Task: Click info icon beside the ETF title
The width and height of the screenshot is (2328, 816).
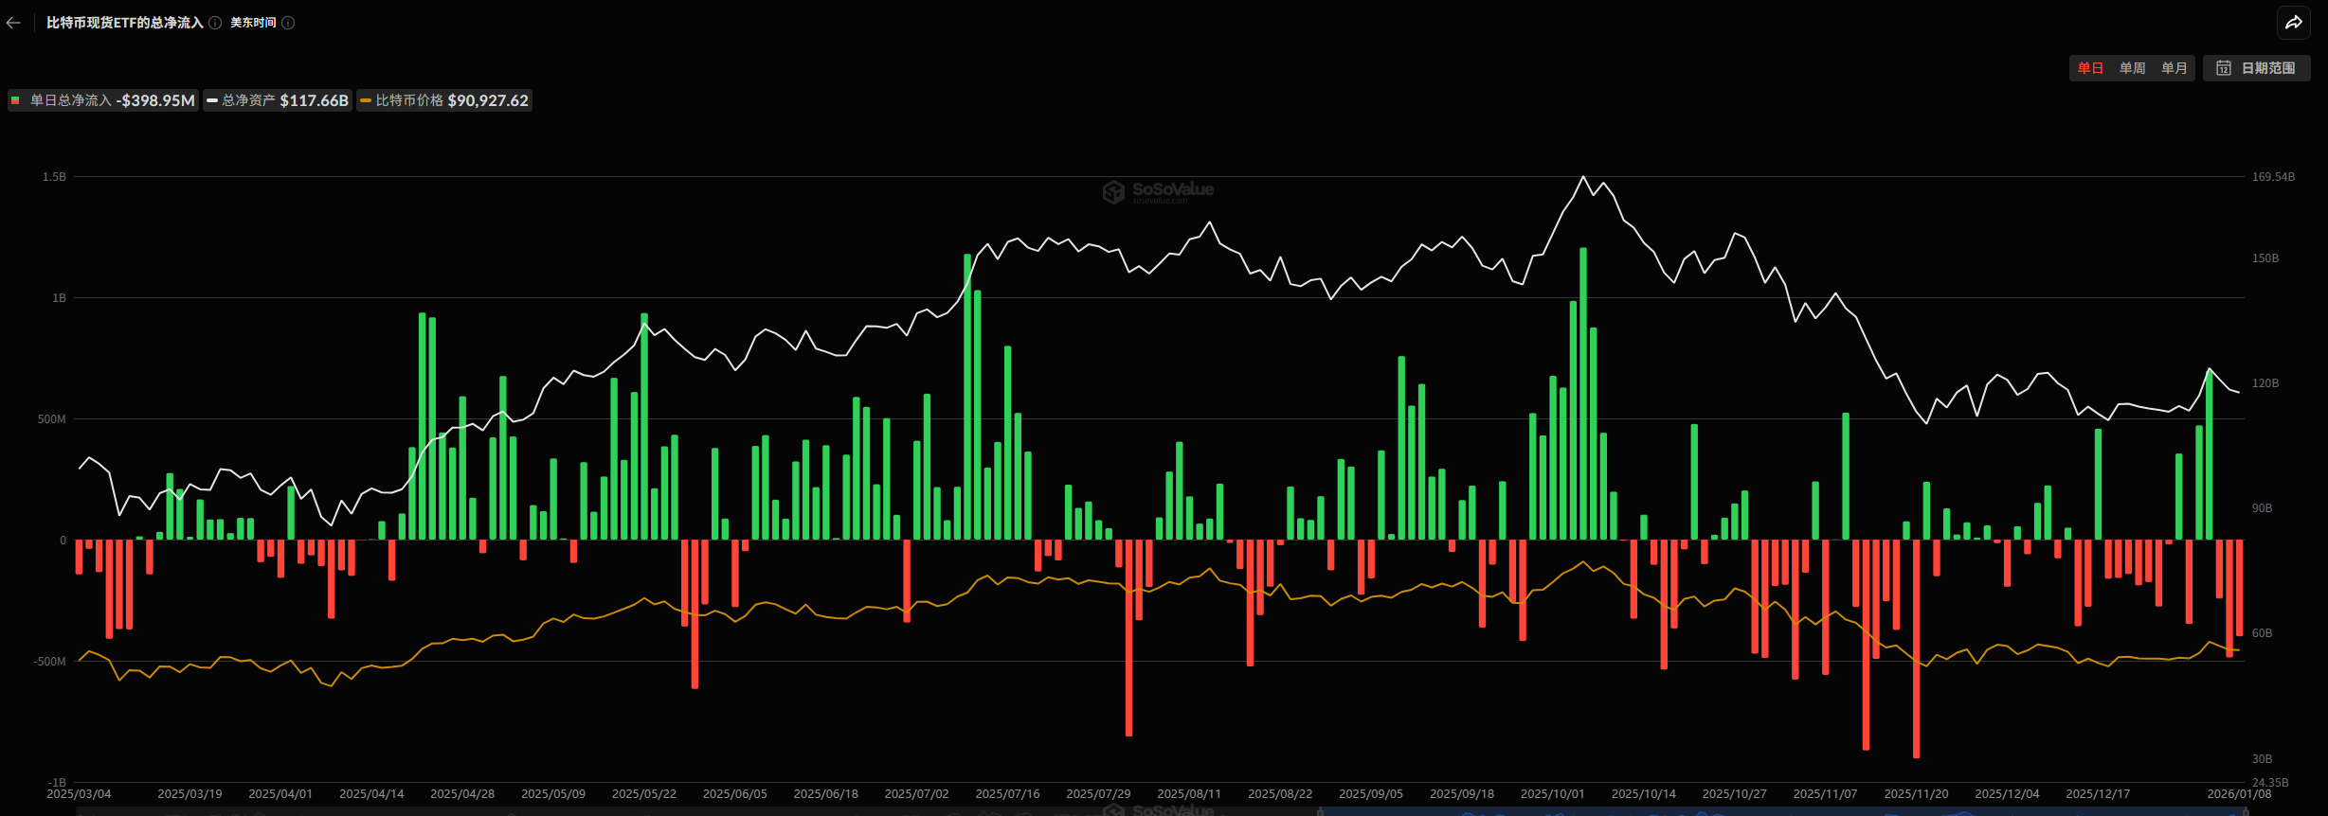Action: coord(215,23)
